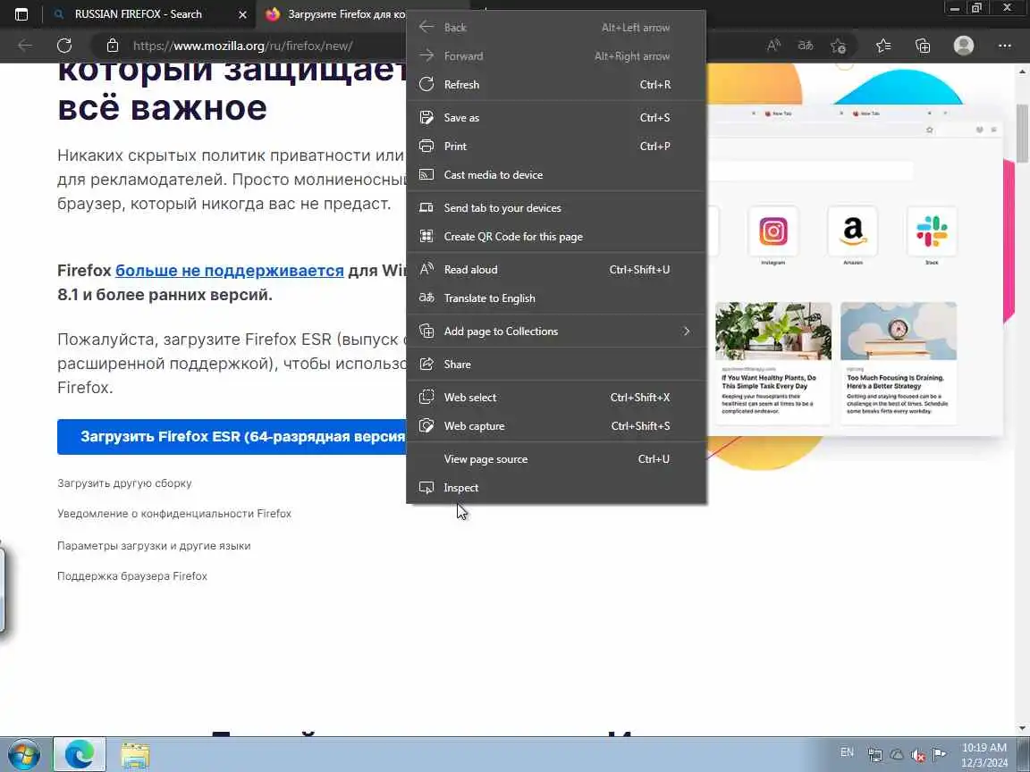Click the translate icon in address bar
Image resolution: width=1030 pixels, height=772 pixels.
(x=806, y=46)
